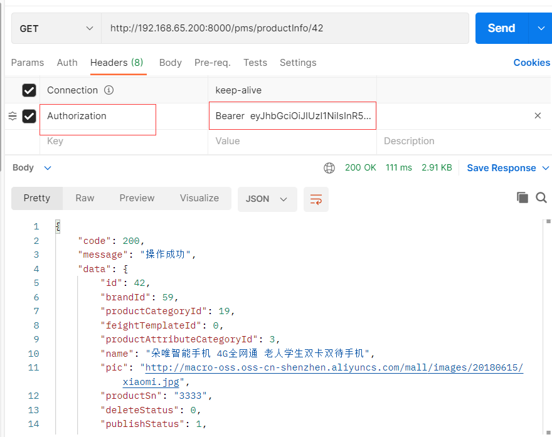The image size is (552, 437).
Task: Copy response using the copy icon
Action: 522,197
